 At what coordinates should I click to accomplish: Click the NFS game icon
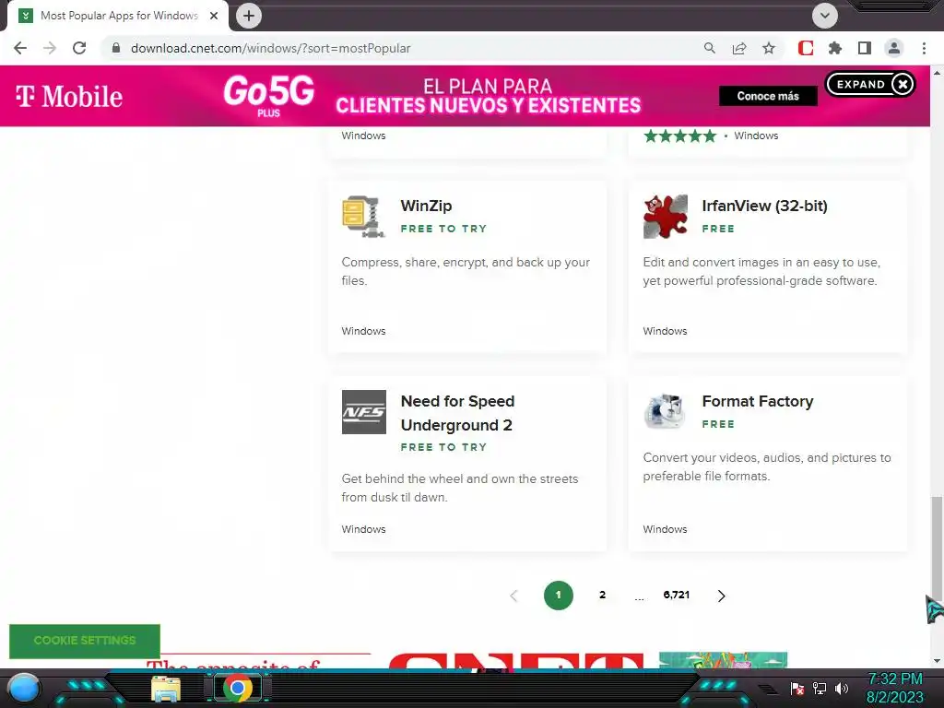tap(363, 412)
